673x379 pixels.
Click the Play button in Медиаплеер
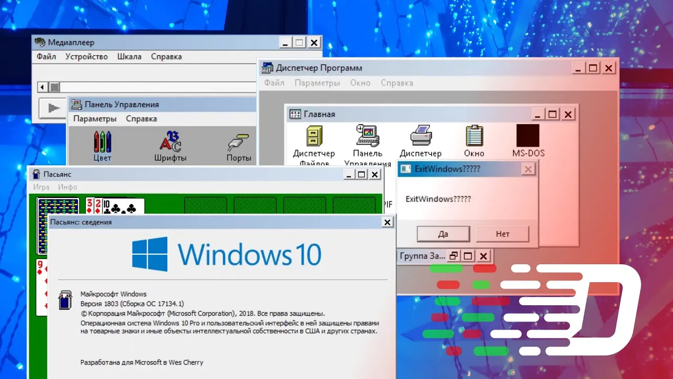pyautogui.click(x=53, y=108)
